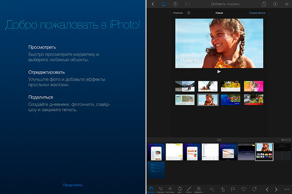This screenshot has width=292, height=194.
Task: Open the share icon in top bar
Action: click(x=264, y=4)
